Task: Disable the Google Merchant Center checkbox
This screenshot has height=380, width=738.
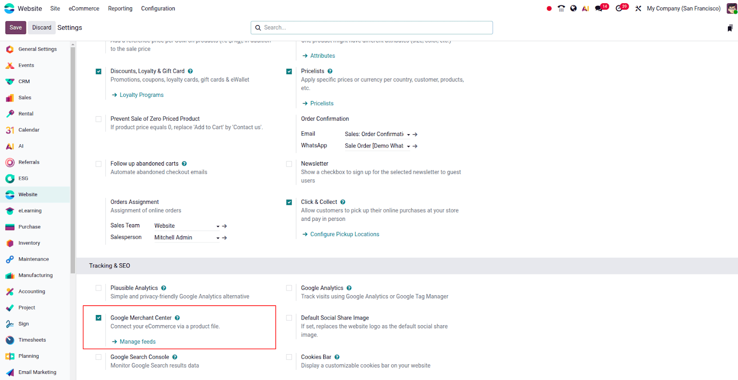Action: 98,318
